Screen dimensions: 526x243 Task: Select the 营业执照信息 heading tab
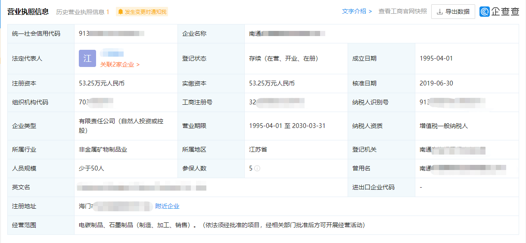(x=28, y=12)
